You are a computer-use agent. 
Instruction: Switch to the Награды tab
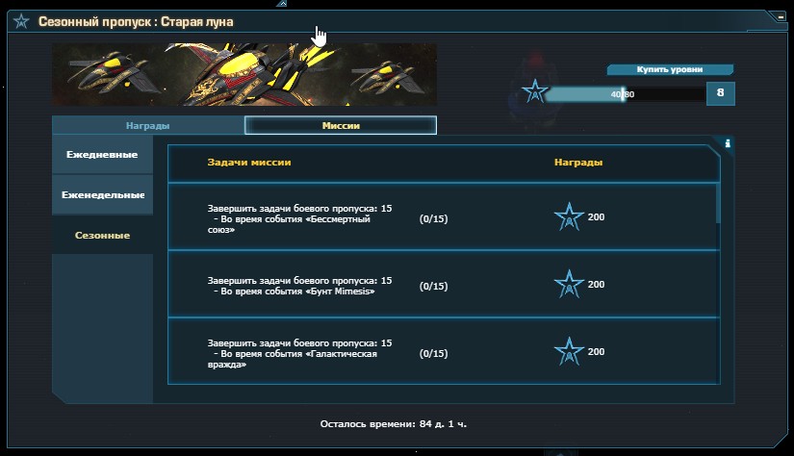pos(148,125)
